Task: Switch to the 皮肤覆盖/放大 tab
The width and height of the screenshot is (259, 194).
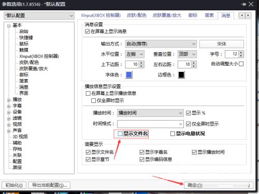Action: [167, 16]
